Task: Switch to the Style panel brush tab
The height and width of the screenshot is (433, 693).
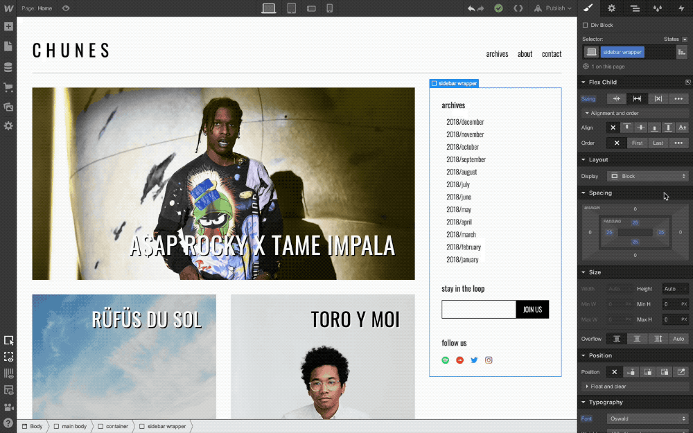Action: coord(588,8)
